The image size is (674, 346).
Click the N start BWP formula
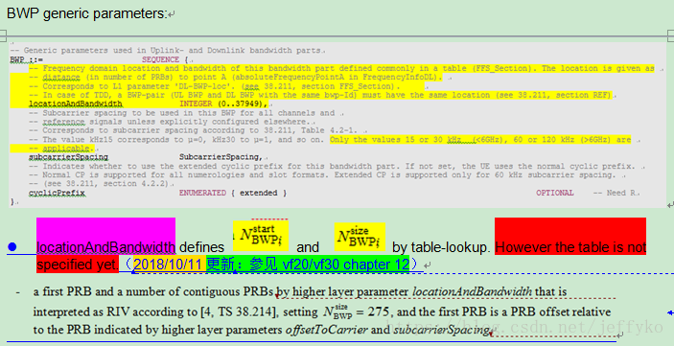click(261, 236)
